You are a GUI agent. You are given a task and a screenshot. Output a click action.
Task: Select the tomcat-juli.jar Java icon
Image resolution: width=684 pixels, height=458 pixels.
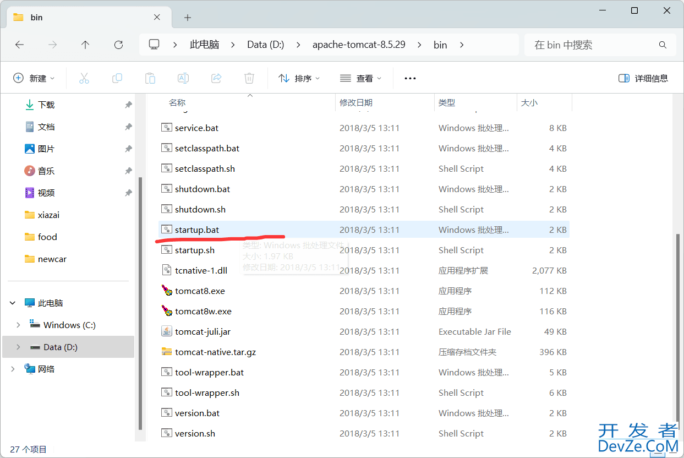pyautogui.click(x=167, y=331)
